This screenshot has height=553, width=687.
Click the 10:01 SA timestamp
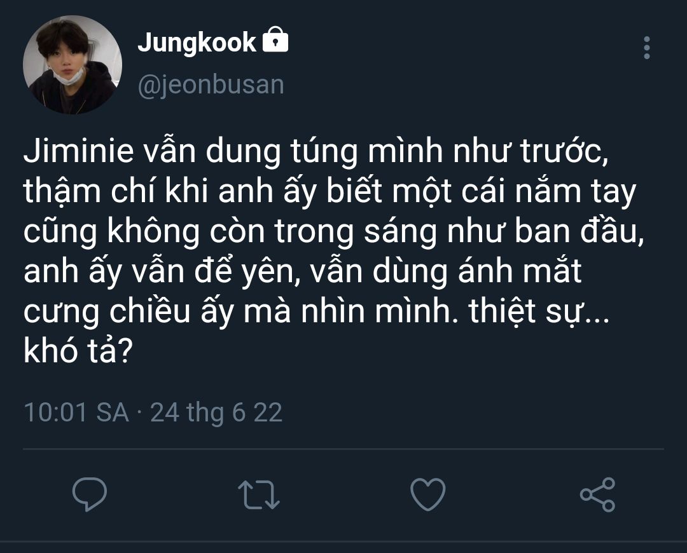click(76, 413)
